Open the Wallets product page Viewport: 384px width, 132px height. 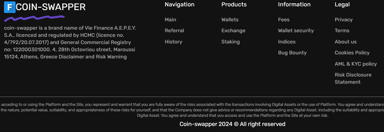coord(230,20)
